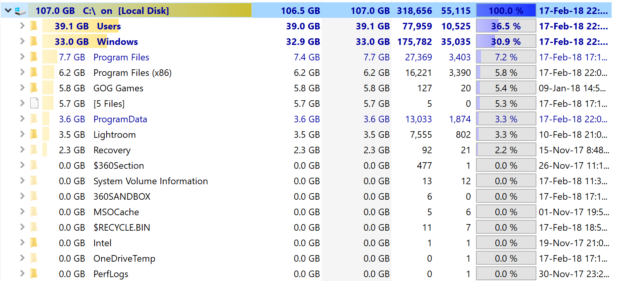Expand the ProgramData folder
624x281 pixels.
22,119
